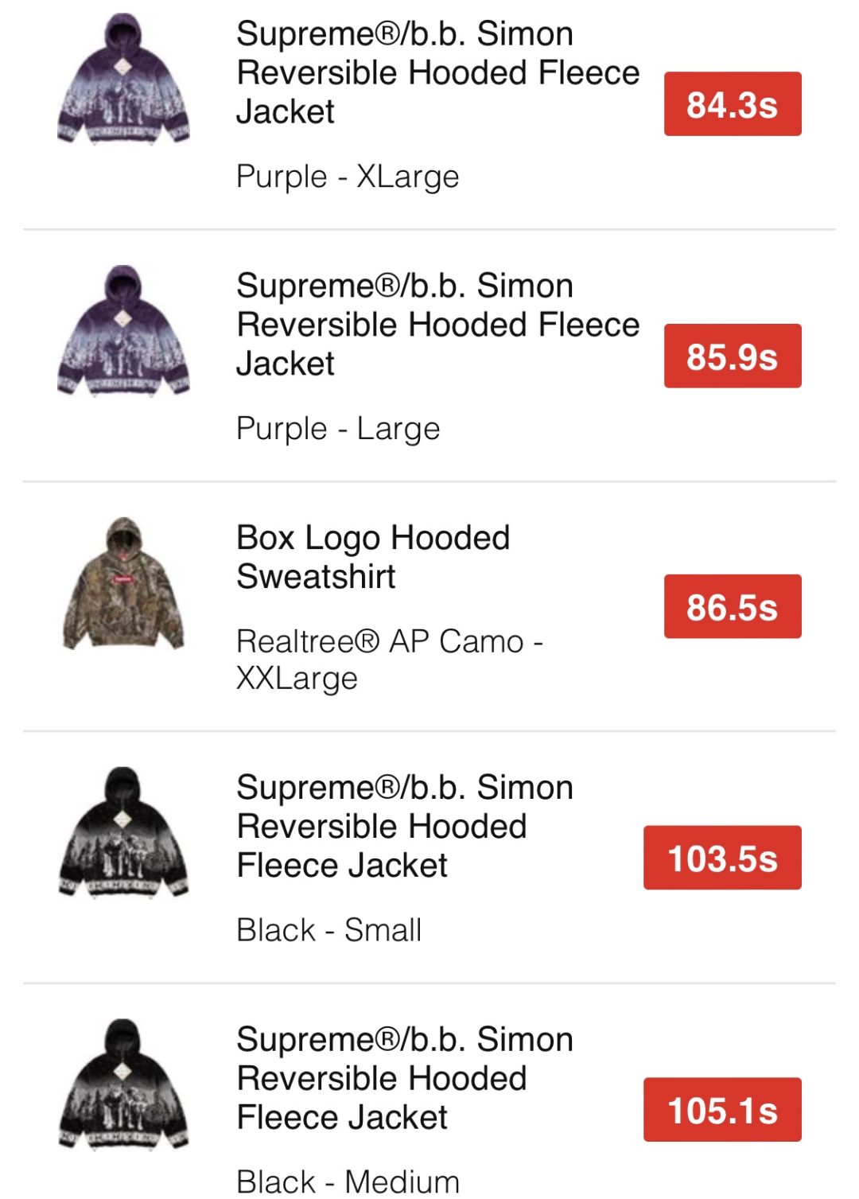
Task: Click the 85.9s sellout time badge
Action: point(732,356)
